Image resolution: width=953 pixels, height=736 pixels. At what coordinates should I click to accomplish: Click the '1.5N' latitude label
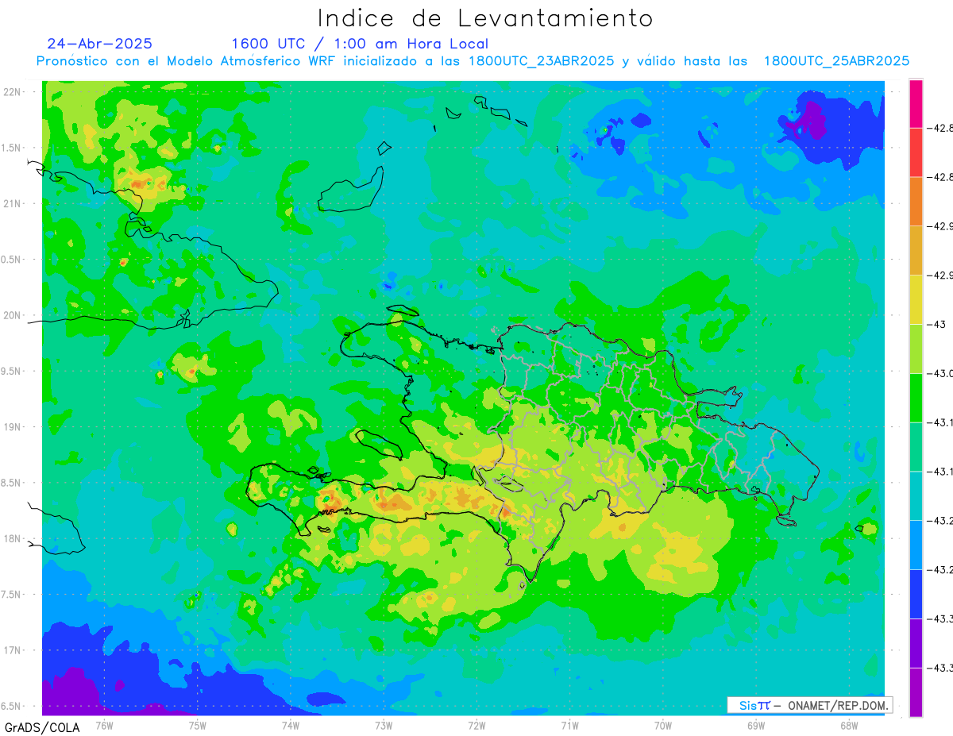12,148
